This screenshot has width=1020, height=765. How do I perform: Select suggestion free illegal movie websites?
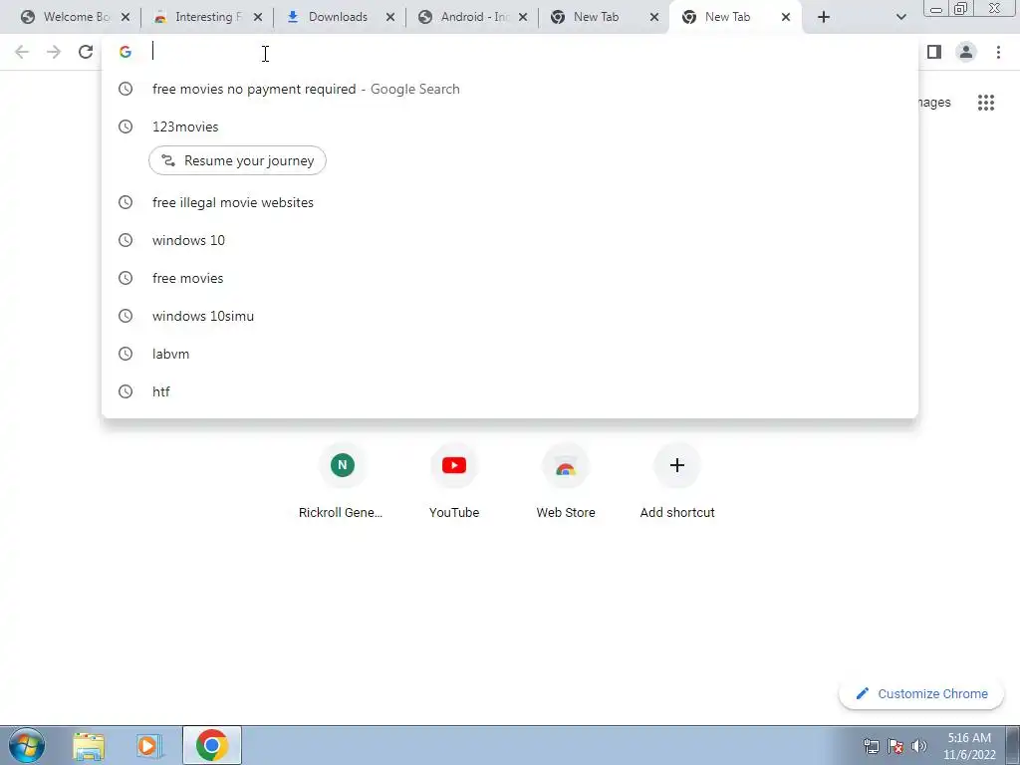[510, 202]
